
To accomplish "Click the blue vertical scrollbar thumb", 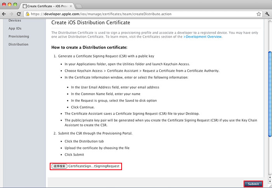I will (x=270, y=94).
